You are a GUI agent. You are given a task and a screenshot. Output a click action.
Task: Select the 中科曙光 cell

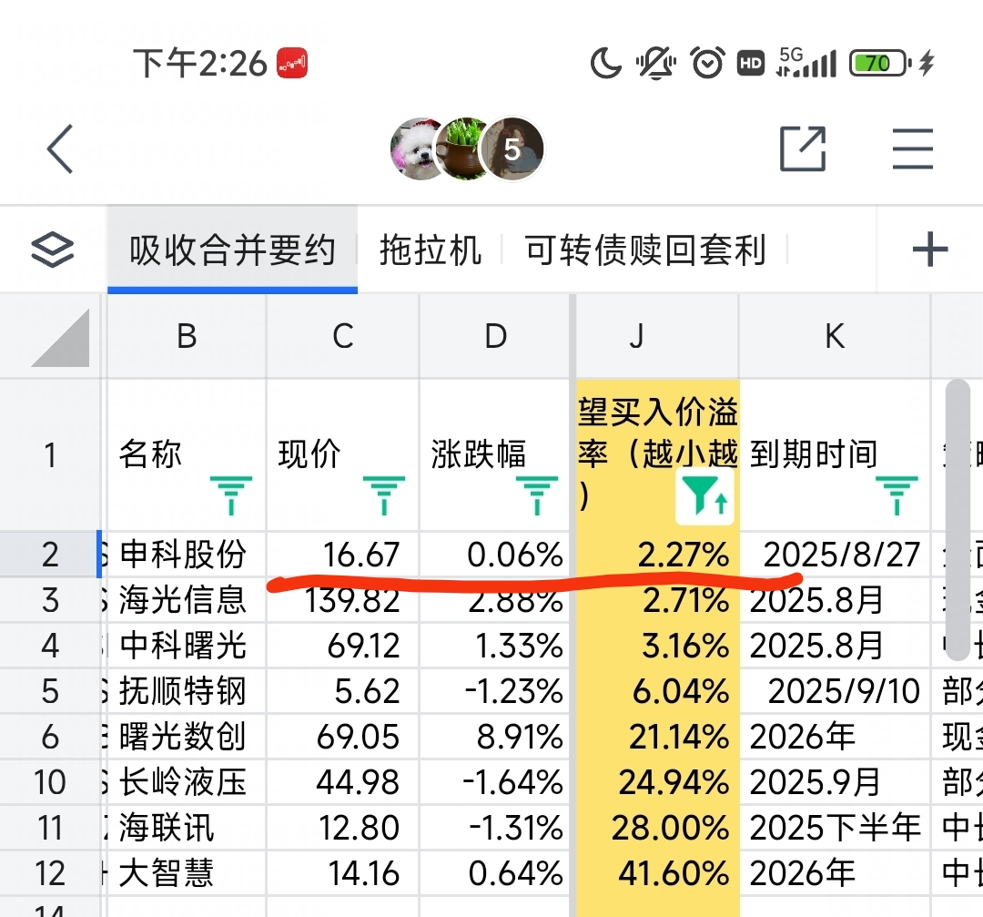pos(187,646)
